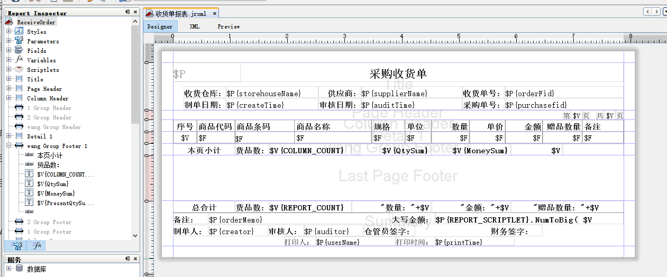Expand the Page Header node
The width and height of the screenshot is (667, 277).
click(x=8, y=89)
